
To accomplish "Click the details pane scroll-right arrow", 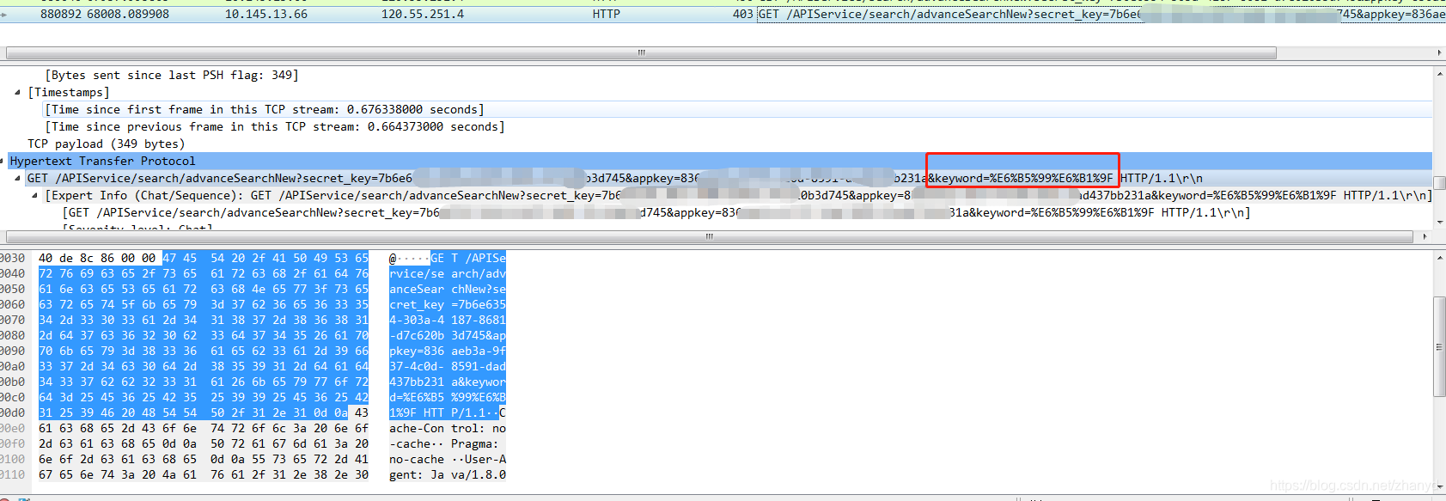I will 1425,236.
